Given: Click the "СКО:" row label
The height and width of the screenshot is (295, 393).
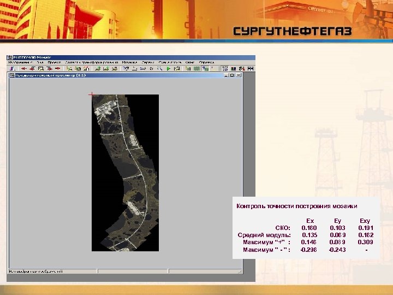Looking at the screenshot, I should point(283,228).
